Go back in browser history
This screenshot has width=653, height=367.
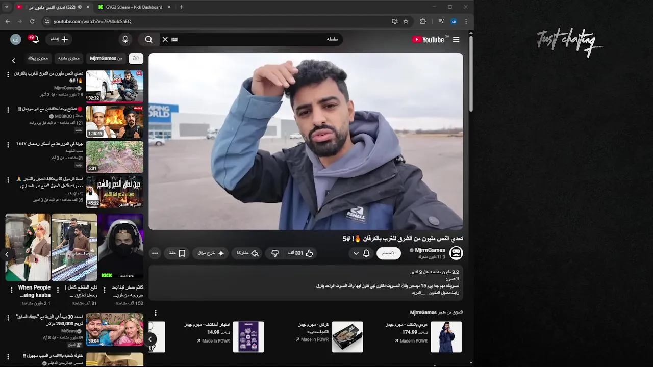click(x=7, y=21)
